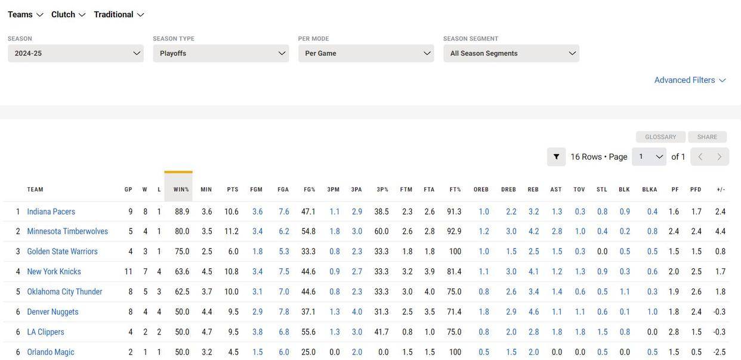Sort table by REB column header
This screenshot has height=360, width=741.
tap(533, 190)
